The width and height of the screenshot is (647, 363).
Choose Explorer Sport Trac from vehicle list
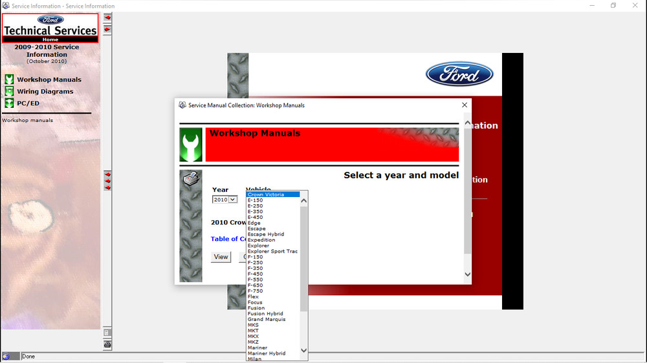coord(273,251)
